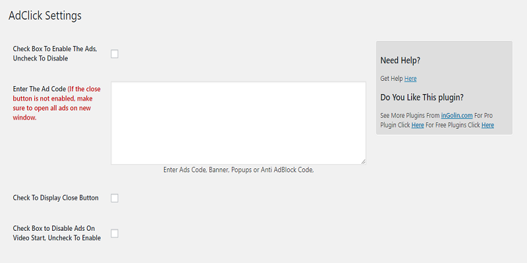Click the text area resize handle
The image size is (527, 263).
tap(362, 160)
